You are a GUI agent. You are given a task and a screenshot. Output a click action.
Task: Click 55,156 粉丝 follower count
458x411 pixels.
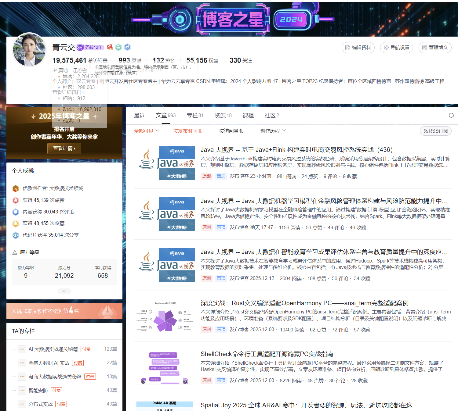pos(202,60)
